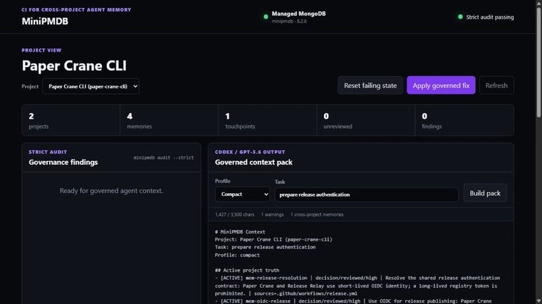
Task: Select the 2 projects stat card
Action: pos(71,120)
